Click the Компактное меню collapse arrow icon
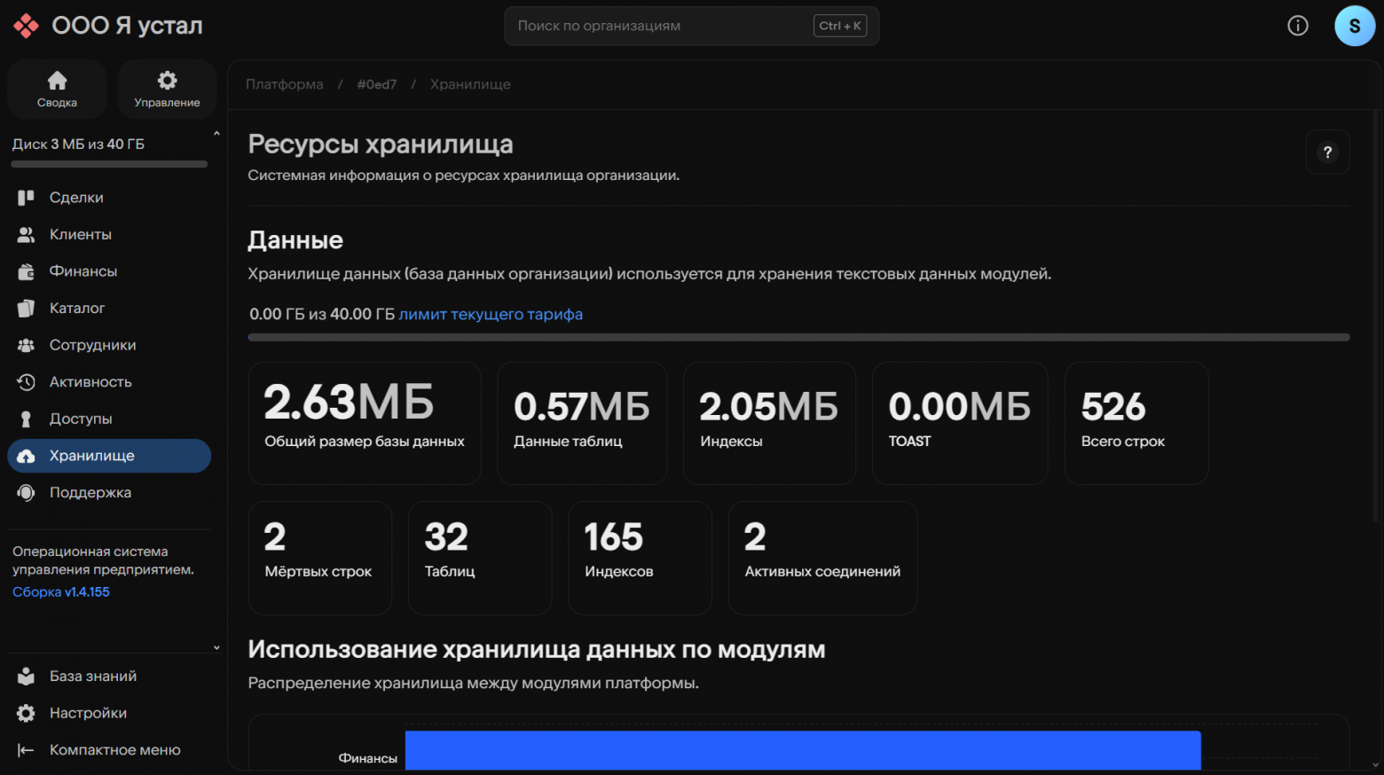1384x775 pixels. (26, 750)
